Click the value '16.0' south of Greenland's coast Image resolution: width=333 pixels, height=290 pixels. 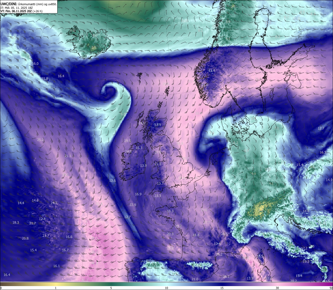point(35,63)
